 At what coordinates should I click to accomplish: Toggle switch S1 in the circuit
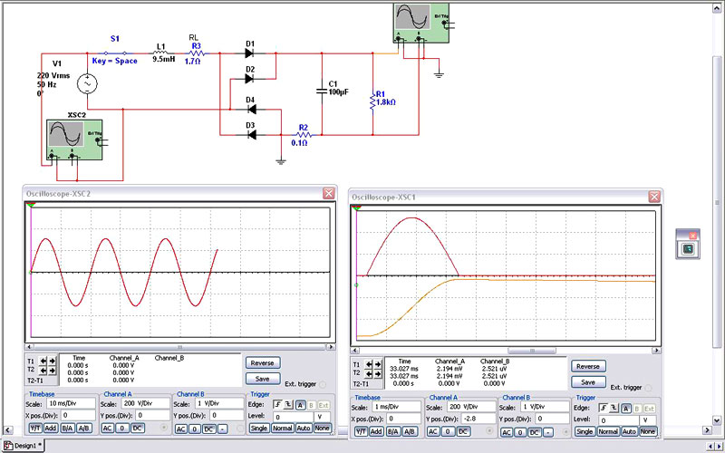coord(115,54)
